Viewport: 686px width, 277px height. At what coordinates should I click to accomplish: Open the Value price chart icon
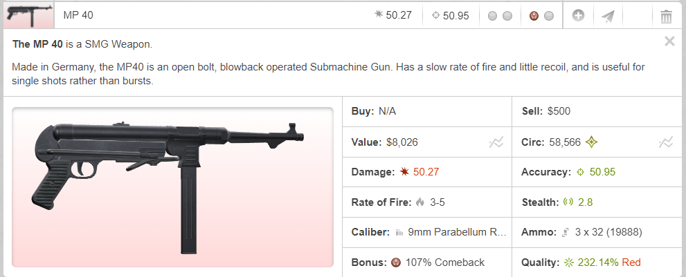(x=496, y=143)
